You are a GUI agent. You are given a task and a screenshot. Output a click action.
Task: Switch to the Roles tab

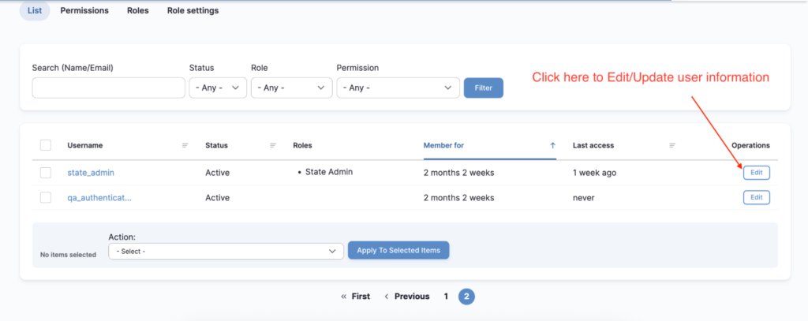[x=138, y=11]
